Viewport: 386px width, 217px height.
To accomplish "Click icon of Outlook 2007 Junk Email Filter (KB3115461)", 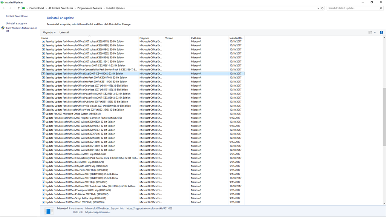I will tap(43, 186).
